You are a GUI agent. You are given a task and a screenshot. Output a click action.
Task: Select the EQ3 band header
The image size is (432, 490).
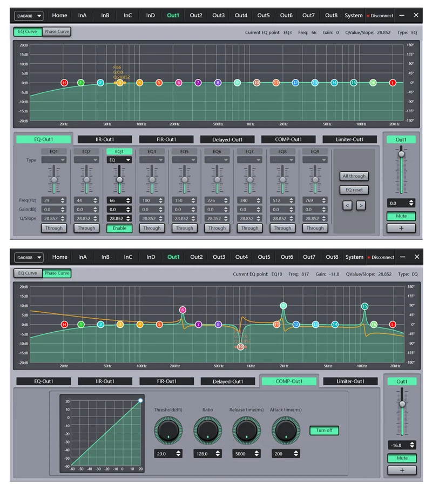point(119,152)
